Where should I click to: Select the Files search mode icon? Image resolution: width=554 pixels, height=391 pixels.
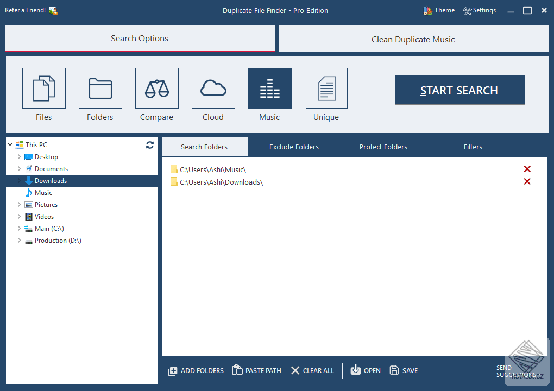(44, 89)
